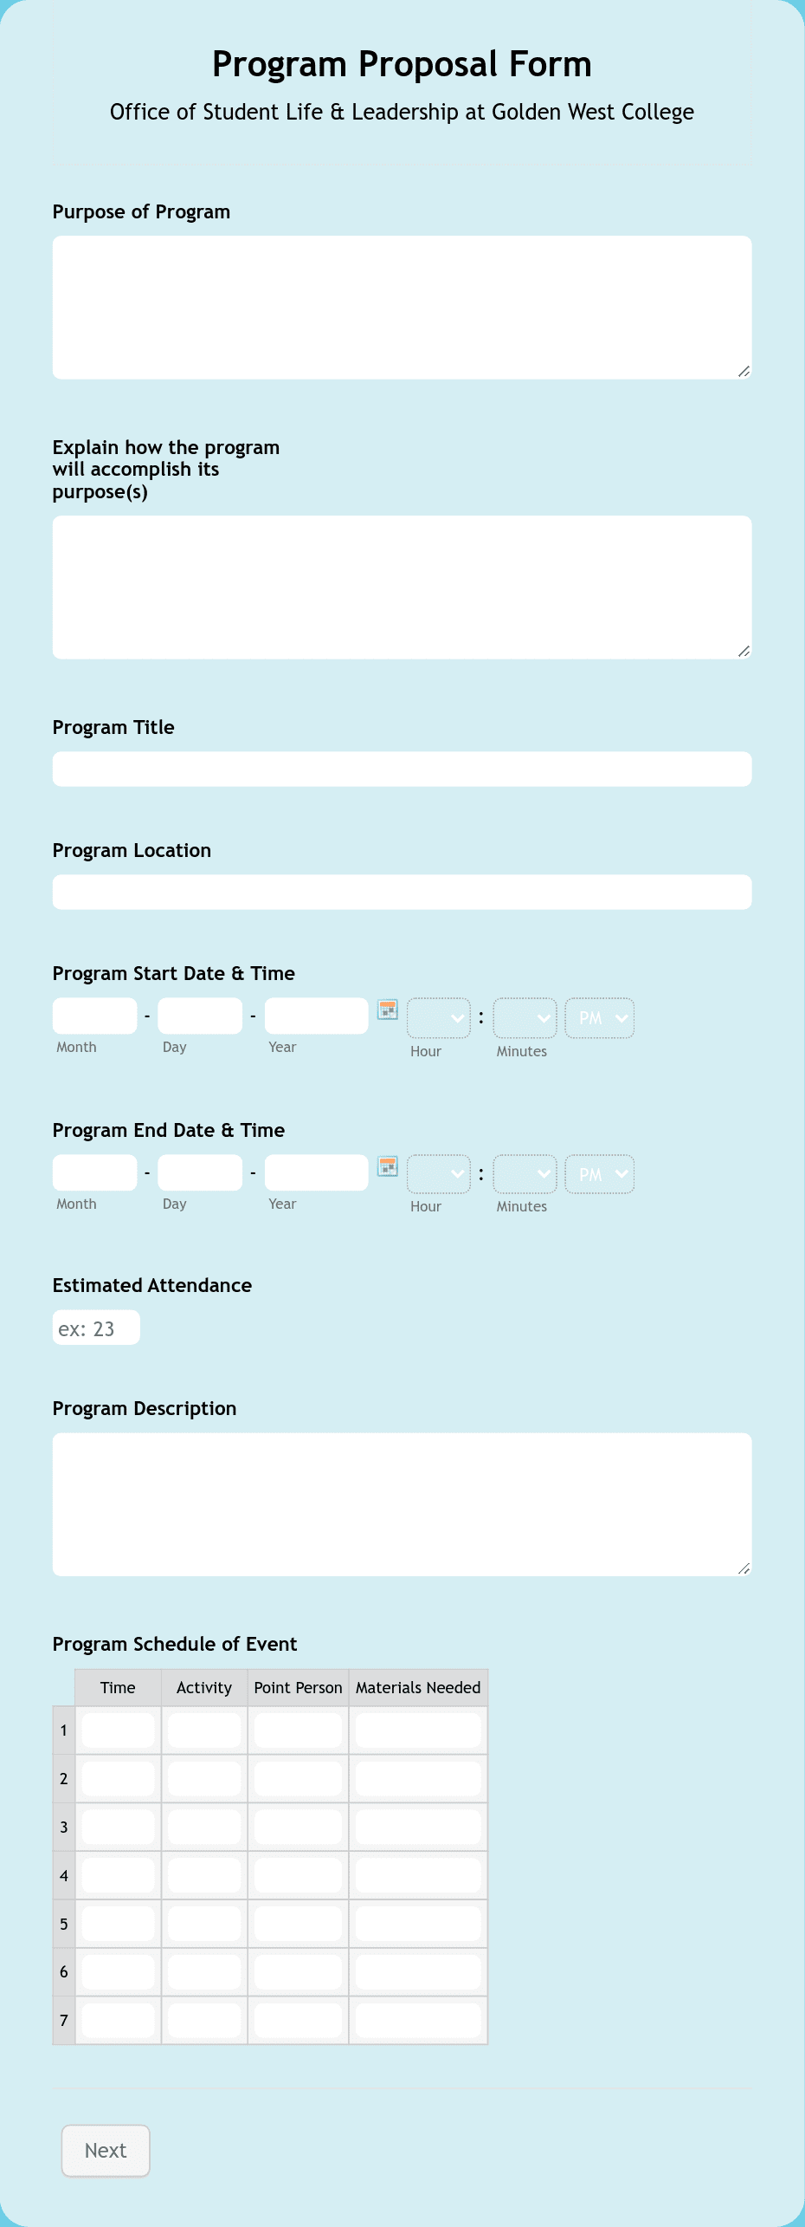Open the AM/PM selector for start time

click(599, 1018)
